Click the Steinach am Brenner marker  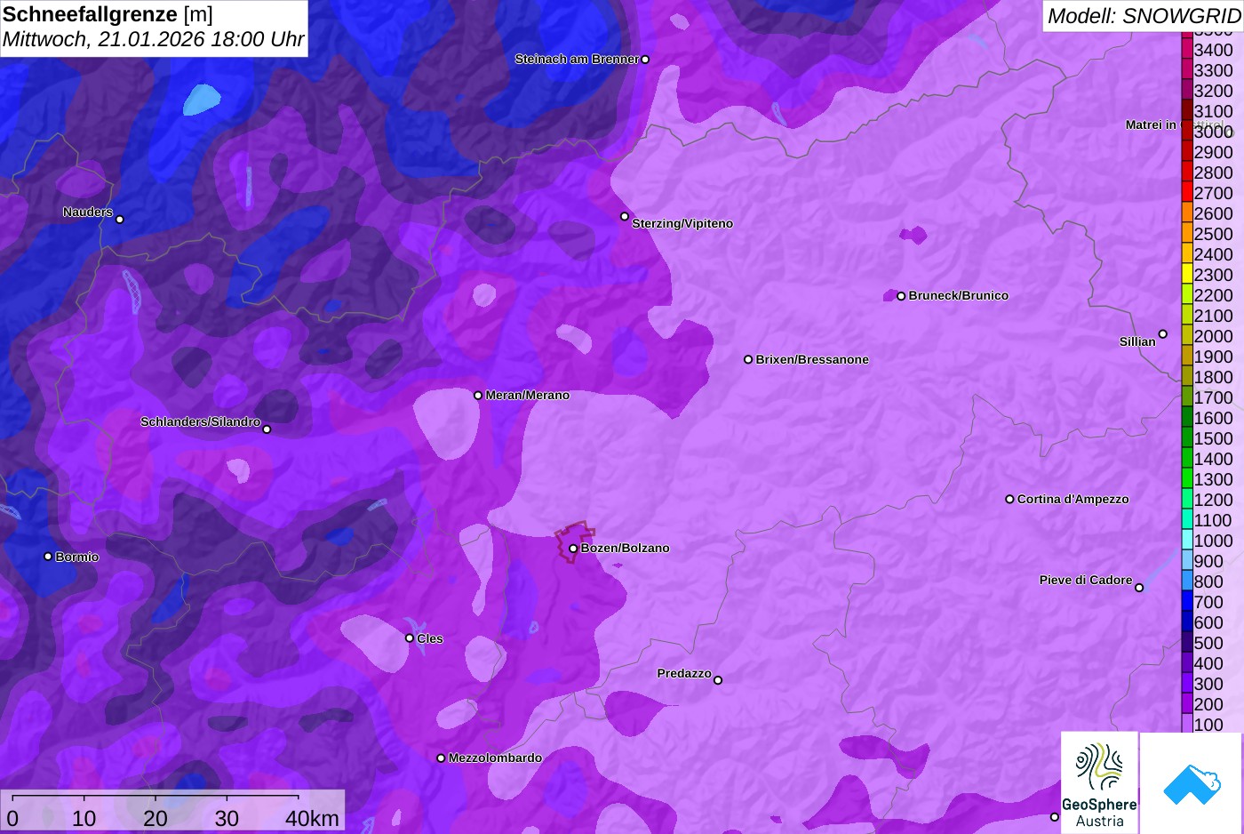coord(645,60)
